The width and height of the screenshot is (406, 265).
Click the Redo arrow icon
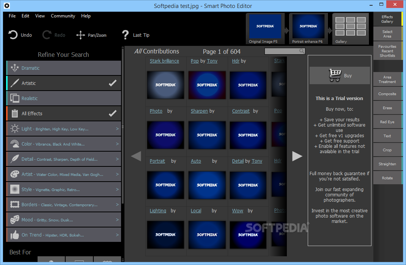point(47,35)
